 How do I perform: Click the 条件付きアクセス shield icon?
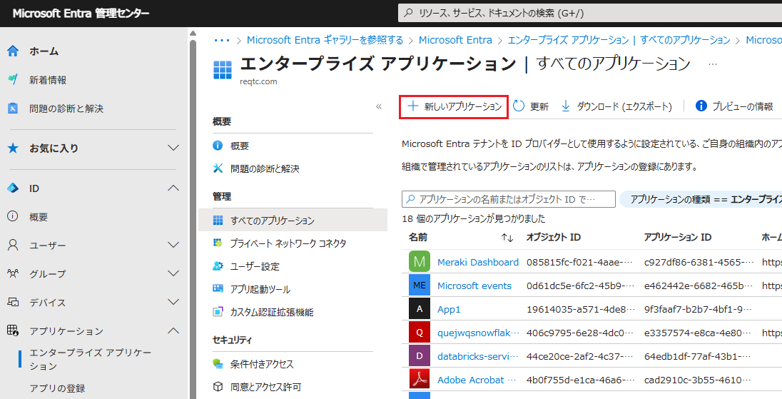click(x=218, y=363)
